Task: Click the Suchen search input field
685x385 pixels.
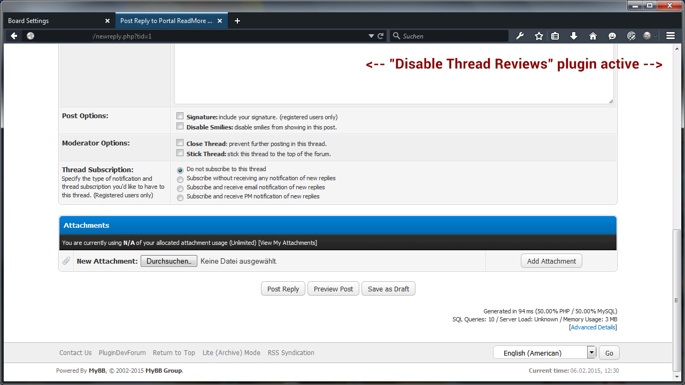Action: 452,36
